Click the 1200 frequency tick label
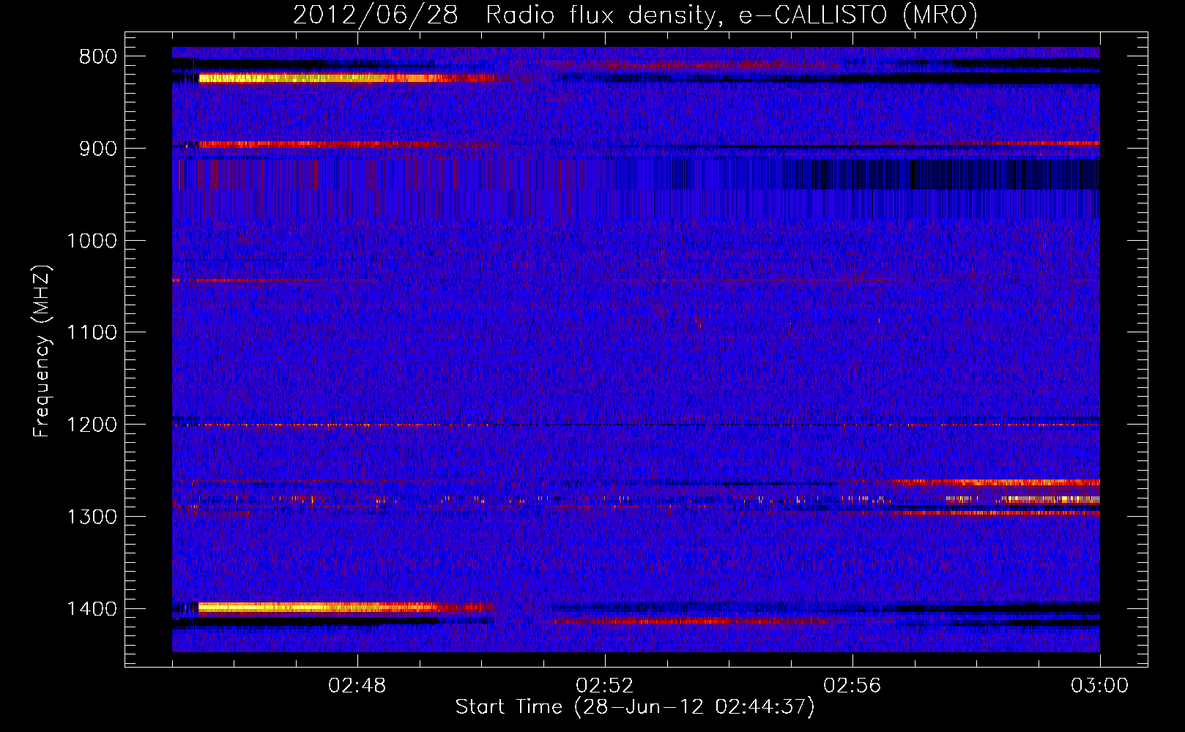The image size is (1185, 732). point(92,425)
